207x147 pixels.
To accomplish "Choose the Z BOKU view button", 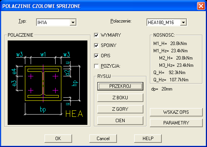I will tap(120, 98).
